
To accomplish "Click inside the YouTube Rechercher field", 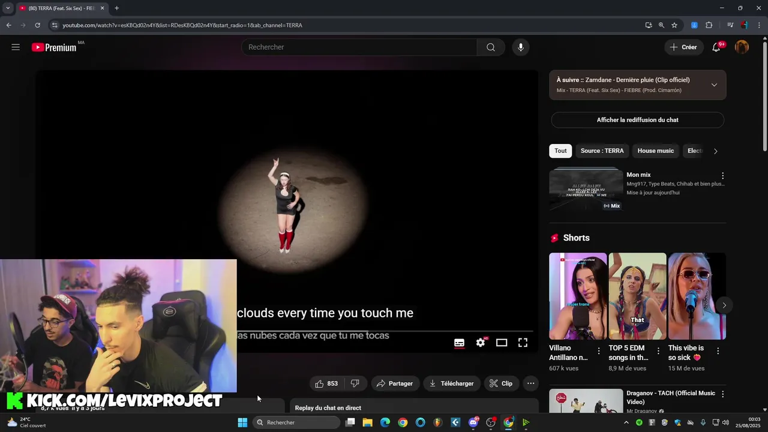I will coord(359,47).
